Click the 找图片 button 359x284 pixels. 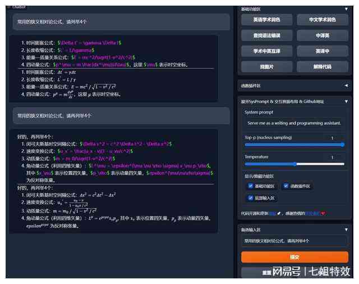click(x=266, y=67)
